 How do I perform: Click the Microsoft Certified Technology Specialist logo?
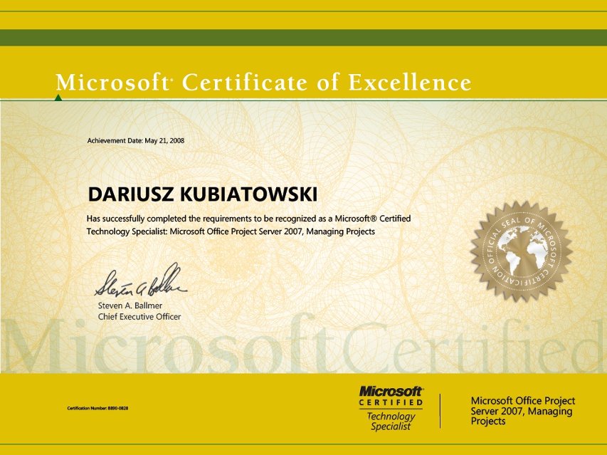[x=391, y=408]
